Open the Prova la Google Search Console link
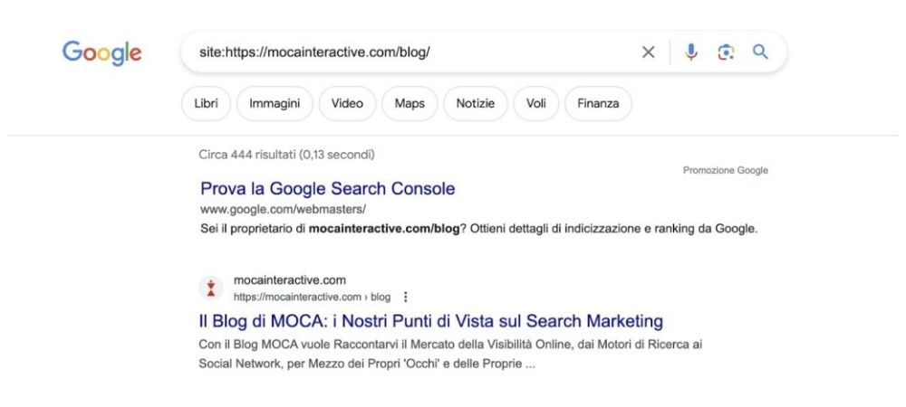The width and height of the screenshot is (906, 407). pos(327,189)
